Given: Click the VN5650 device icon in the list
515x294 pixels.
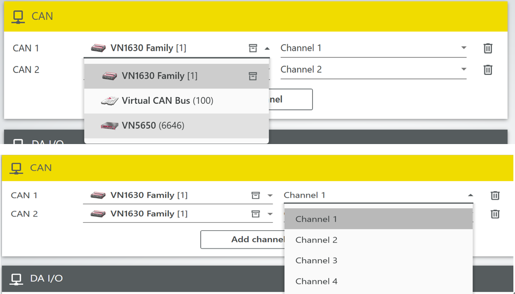Looking at the screenshot, I should (109, 125).
